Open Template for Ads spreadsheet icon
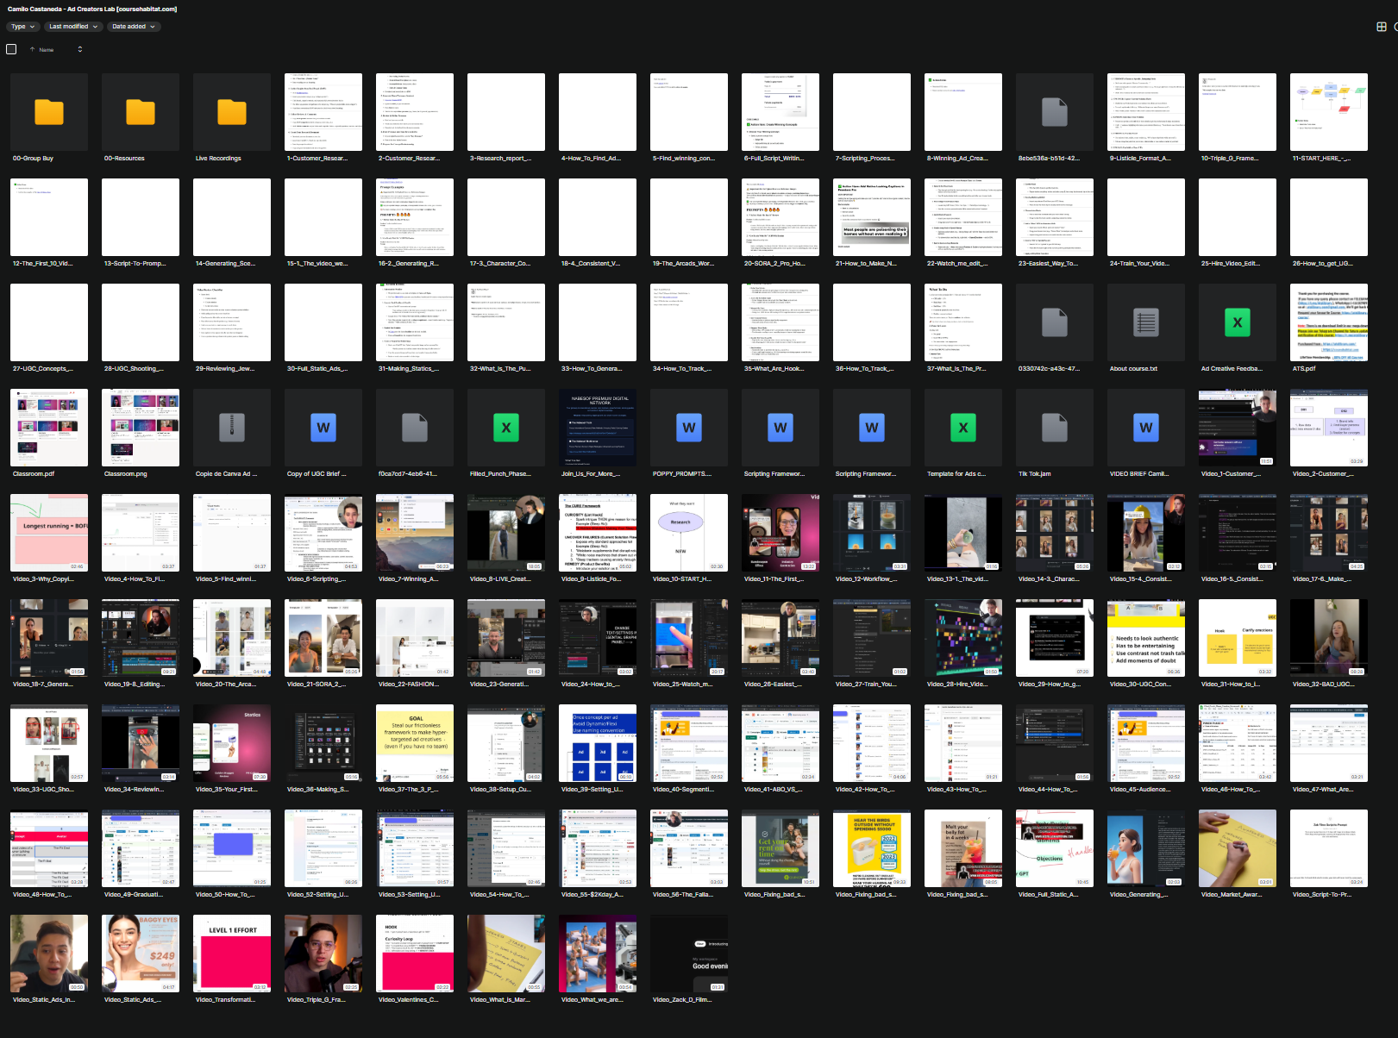 coord(963,428)
